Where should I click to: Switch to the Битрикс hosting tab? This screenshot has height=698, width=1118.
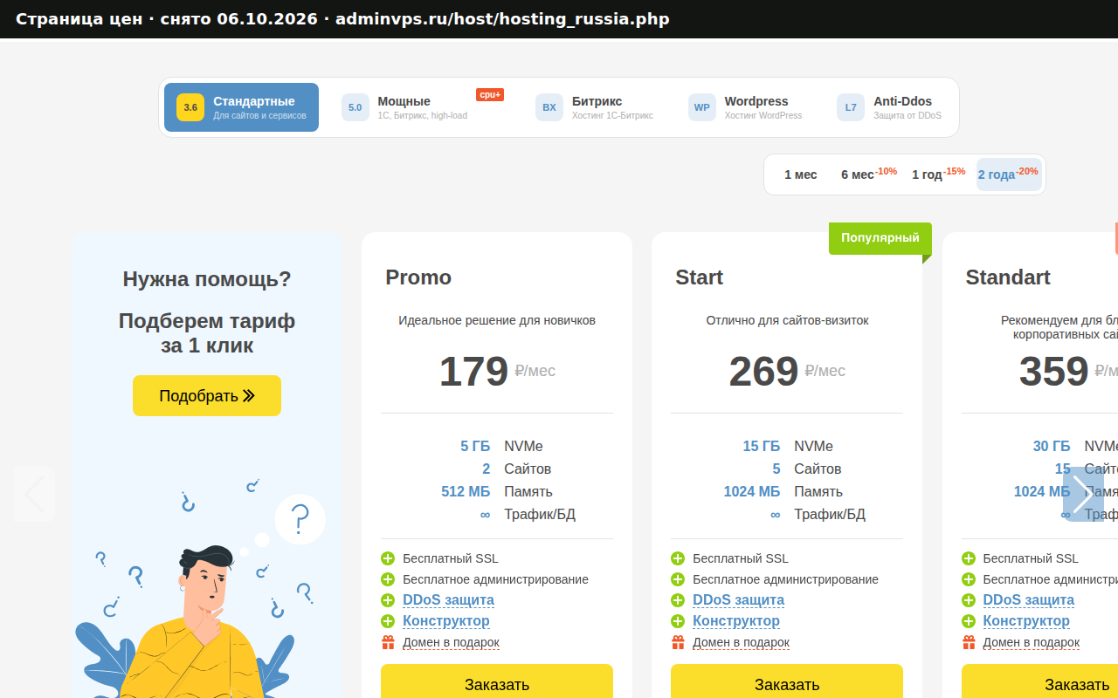[x=595, y=107]
